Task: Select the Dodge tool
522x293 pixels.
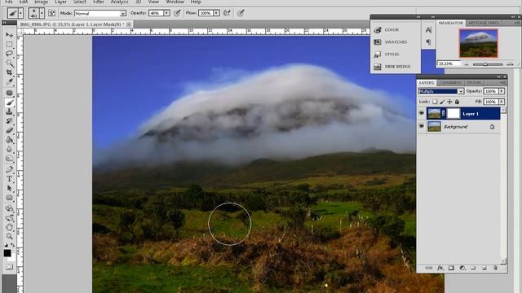Action: [9, 159]
